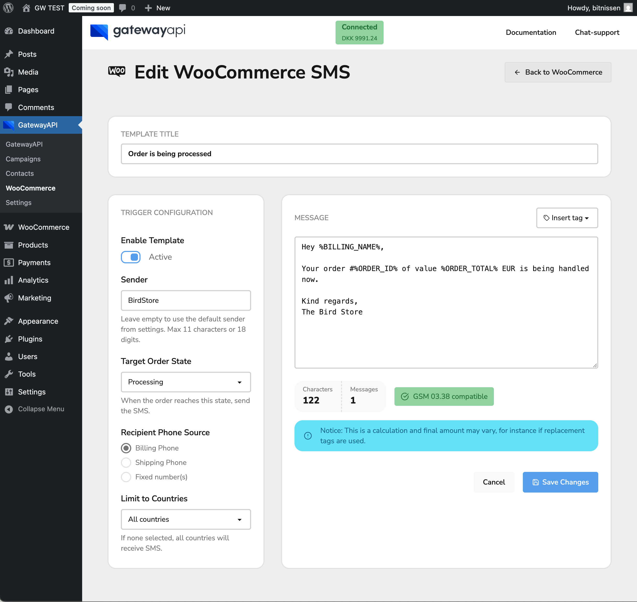Click the DKK 9991.24 balance text
Image resolution: width=637 pixels, height=602 pixels.
[360, 38]
